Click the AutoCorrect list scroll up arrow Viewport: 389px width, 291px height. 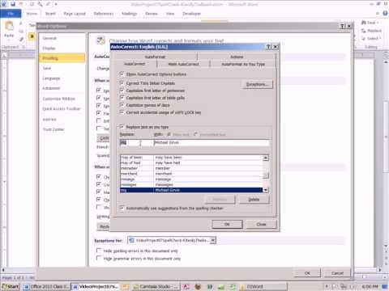(266, 158)
